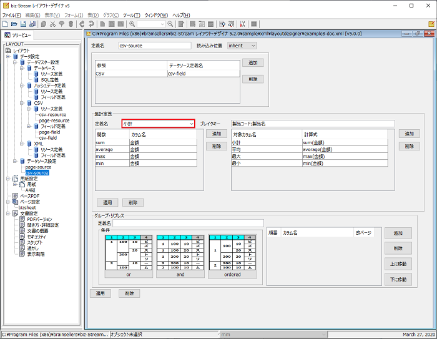The height and width of the screenshot is (339, 437).
Task: Select the 'ordered' group condition option
Action: tap(232, 256)
